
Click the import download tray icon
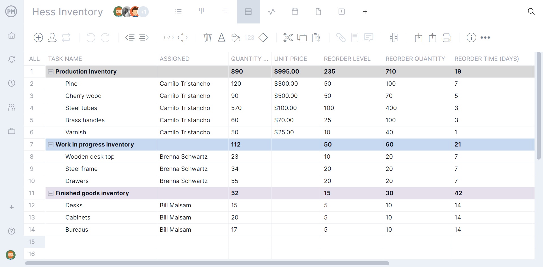point(419,38)
